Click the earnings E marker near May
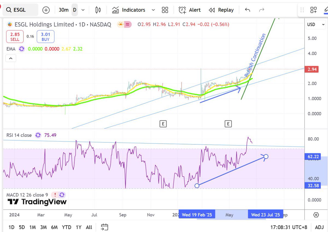328x232 pixels. (228, 124)
